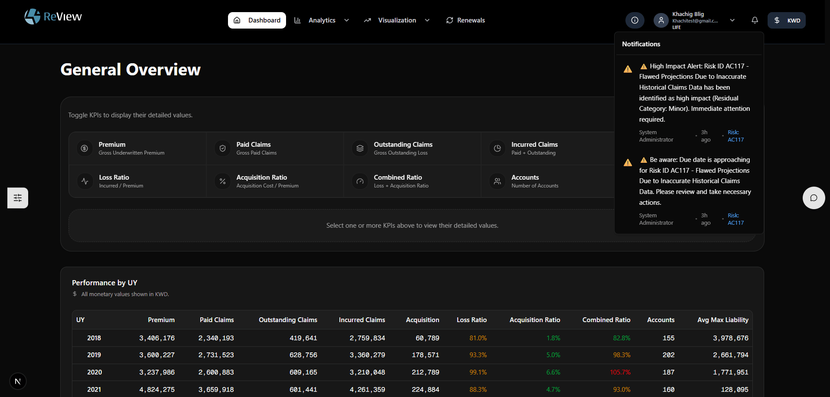Expand the Analytics dropdown

[x=346, y=20]
